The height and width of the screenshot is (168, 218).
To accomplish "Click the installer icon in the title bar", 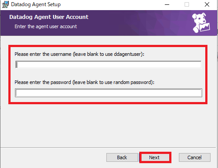I will tap(5, 4).
